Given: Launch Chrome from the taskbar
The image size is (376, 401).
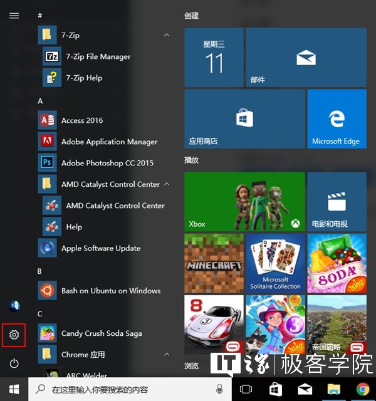Looking at the screenshot, I should (362, 389).
